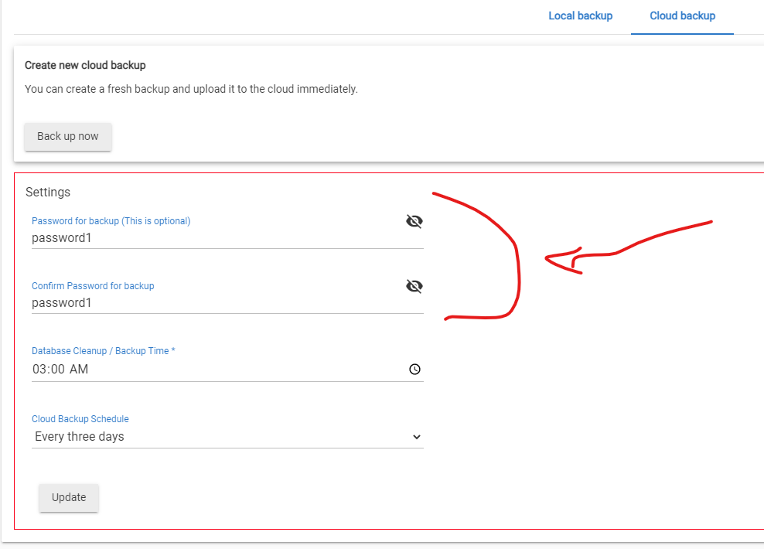Click the Settings section heading
The height and width of the screenshot is (549, 764).
click(x=48, y=192)
